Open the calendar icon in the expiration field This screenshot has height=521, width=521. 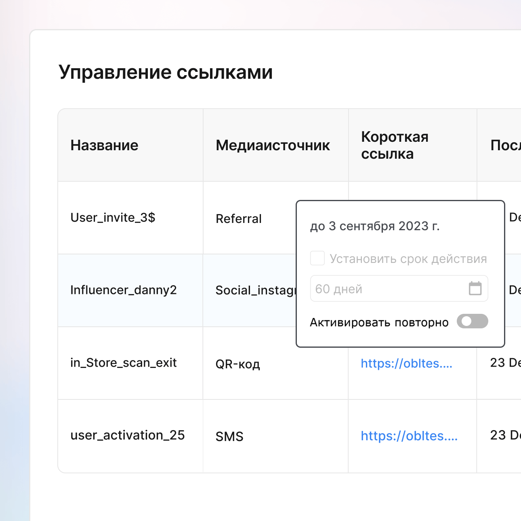475,289
